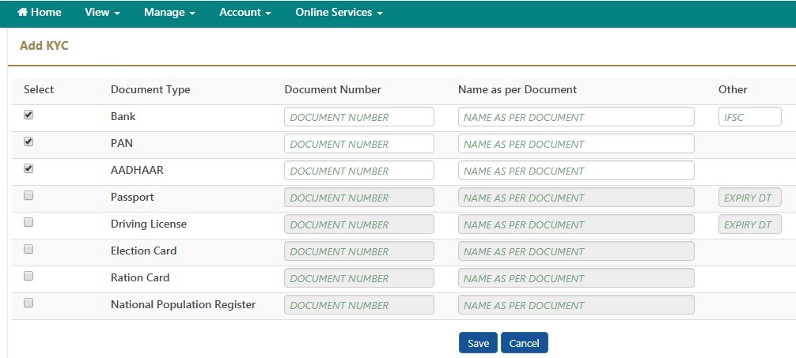Click Ration Card name as per document field
This screenshot has height=358, width=796.
[x=576, y=278]
